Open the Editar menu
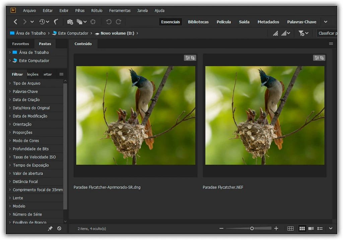 coord(48,10)
